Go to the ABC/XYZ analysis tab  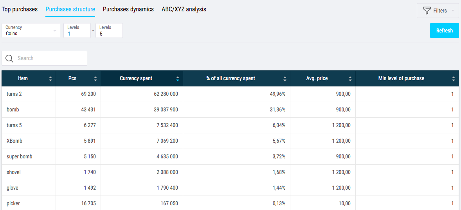tap(184, 9)
